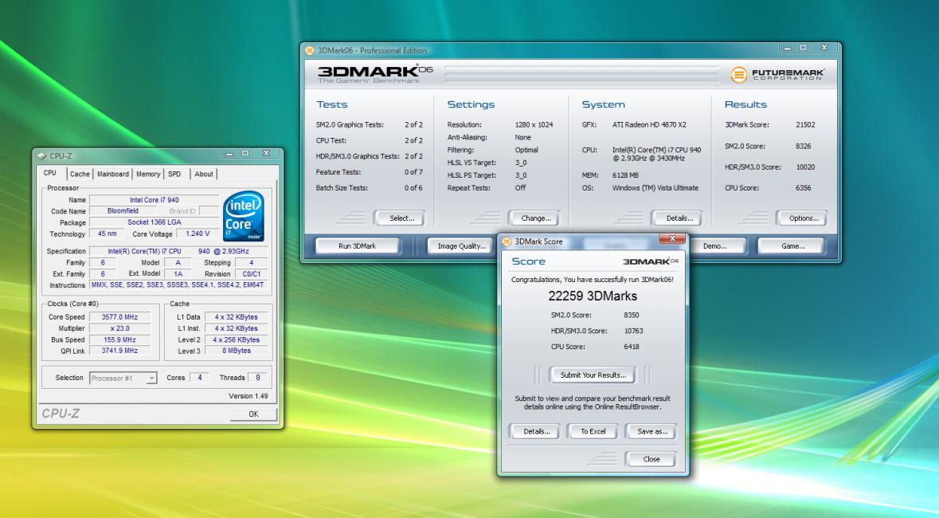Click the Level 2 cache value 4 x 256 KBytes

pyautogui.click(x=236, y=340)
